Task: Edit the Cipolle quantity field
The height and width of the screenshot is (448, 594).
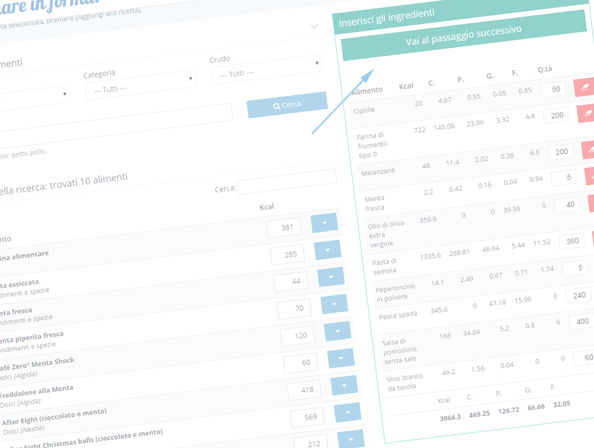Action: (554, 89)
